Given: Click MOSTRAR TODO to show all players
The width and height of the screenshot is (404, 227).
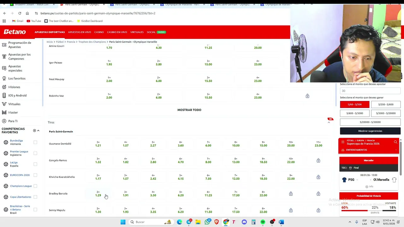Looking at the screenshot, I should pyautogui.click(x=189, y=110).
